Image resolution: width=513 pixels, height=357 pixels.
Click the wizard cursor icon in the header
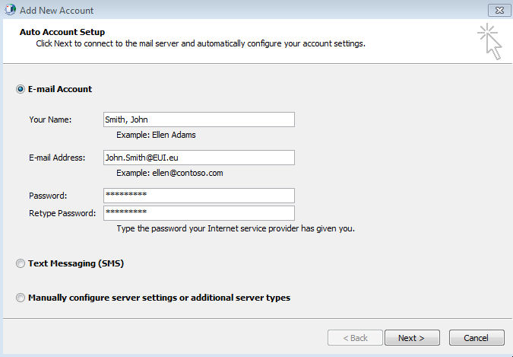[490, 41]
